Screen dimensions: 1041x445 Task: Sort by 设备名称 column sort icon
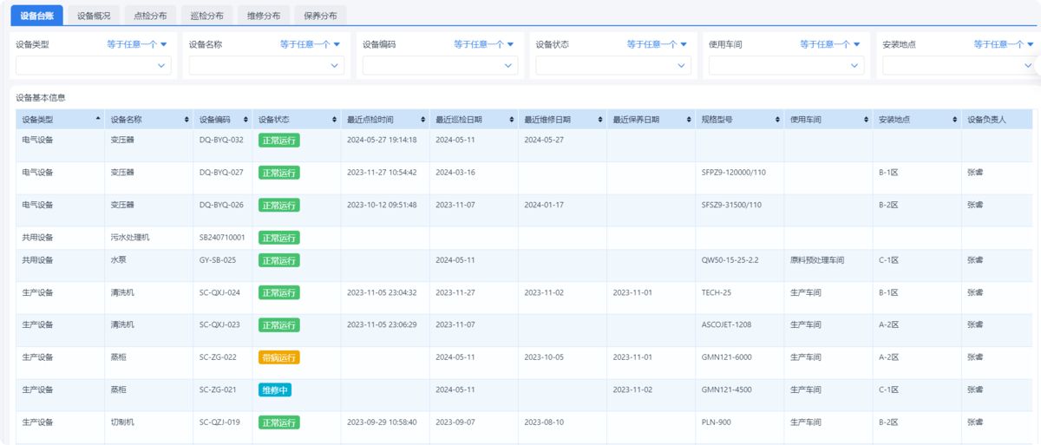coord(187,119)
